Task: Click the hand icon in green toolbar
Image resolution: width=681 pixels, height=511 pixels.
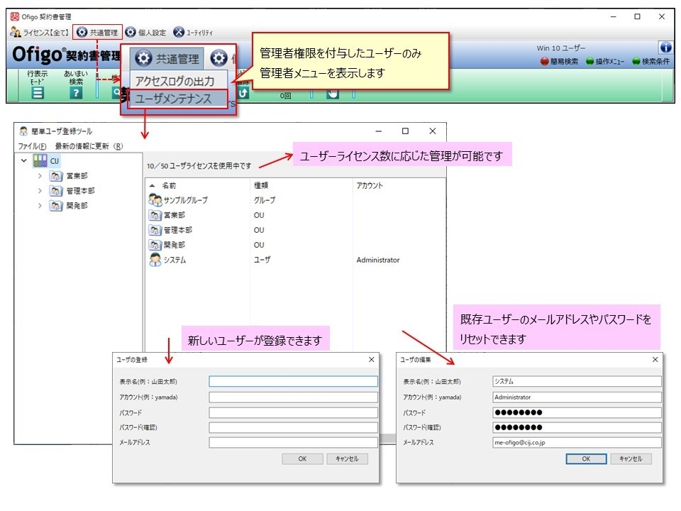Action: coord(333,92)
